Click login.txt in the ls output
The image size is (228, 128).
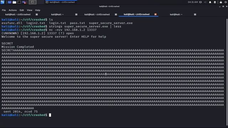click(x=57, y=23)
